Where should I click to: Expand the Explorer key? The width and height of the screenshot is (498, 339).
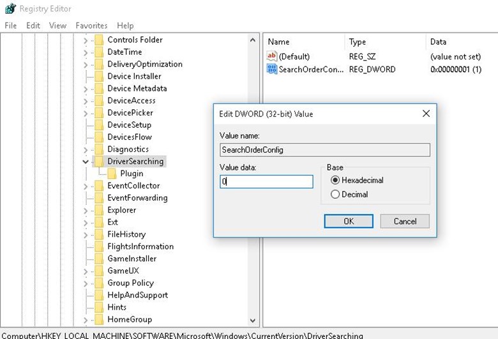point(86,211)
